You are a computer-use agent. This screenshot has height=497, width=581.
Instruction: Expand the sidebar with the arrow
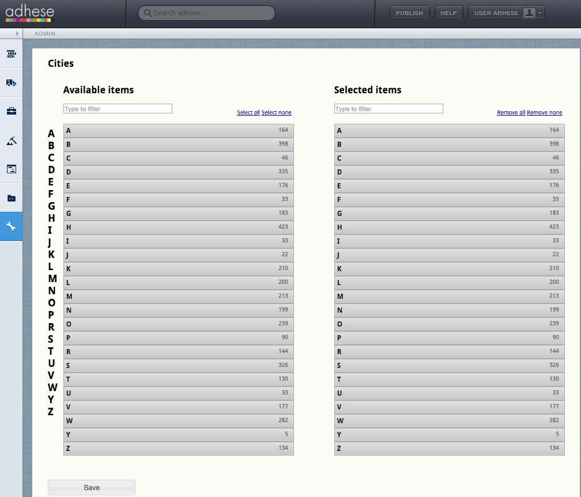pos(17,34)
